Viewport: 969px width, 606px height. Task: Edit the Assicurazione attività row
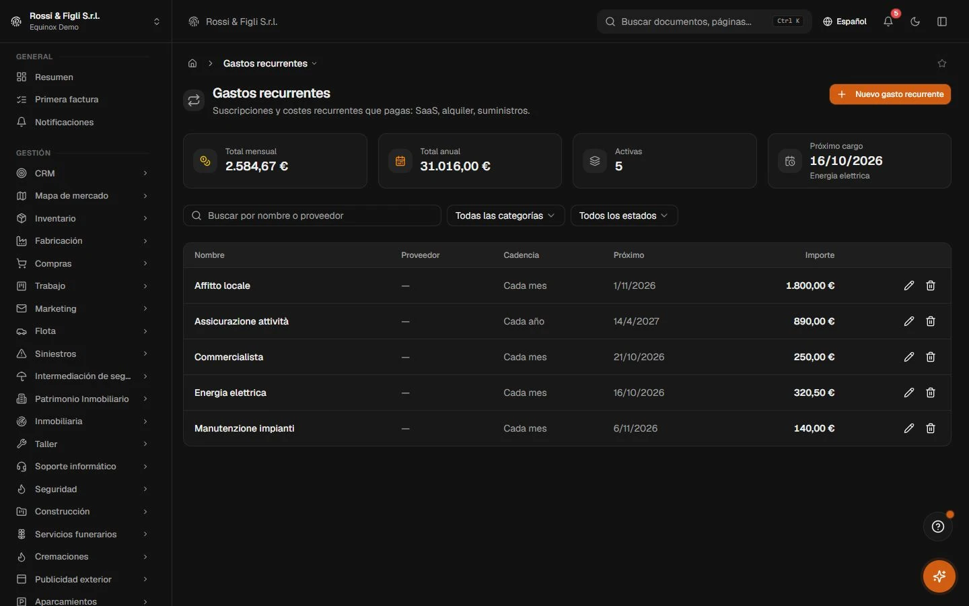(909, 321)
